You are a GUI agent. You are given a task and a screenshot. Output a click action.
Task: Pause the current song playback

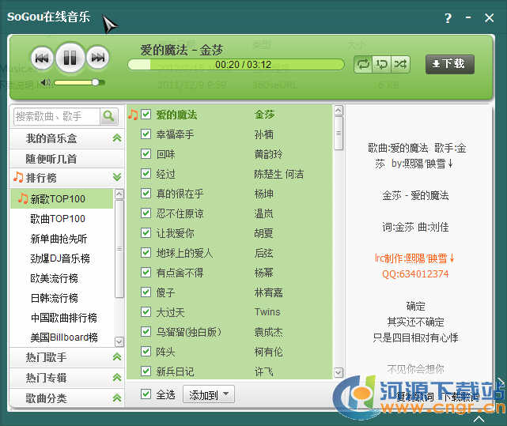[70, 57]
